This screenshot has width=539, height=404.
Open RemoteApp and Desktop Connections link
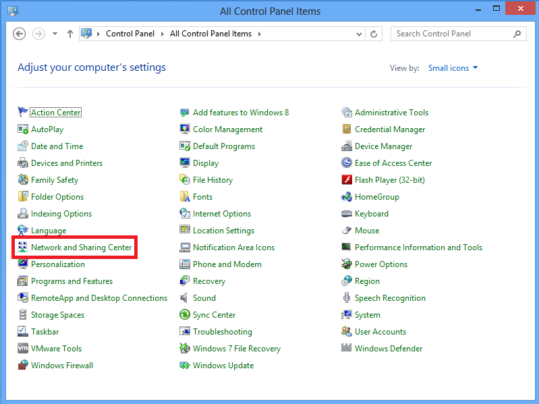99,298
